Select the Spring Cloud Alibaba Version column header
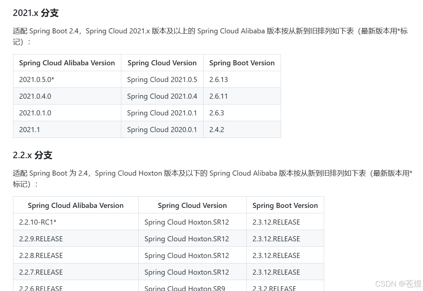The height and width of the screenshot is (291, 423). (x=67, y=63)
